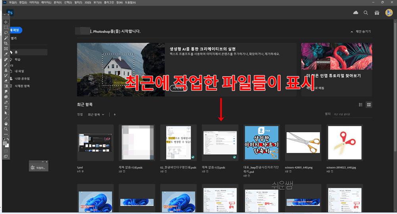Collapse suggestions with 제안 숨기기

pos(361,32)
